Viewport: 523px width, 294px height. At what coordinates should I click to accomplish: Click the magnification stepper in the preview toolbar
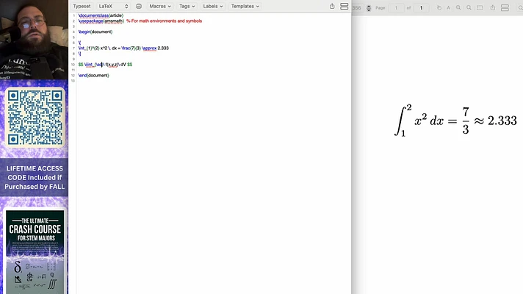369,8
